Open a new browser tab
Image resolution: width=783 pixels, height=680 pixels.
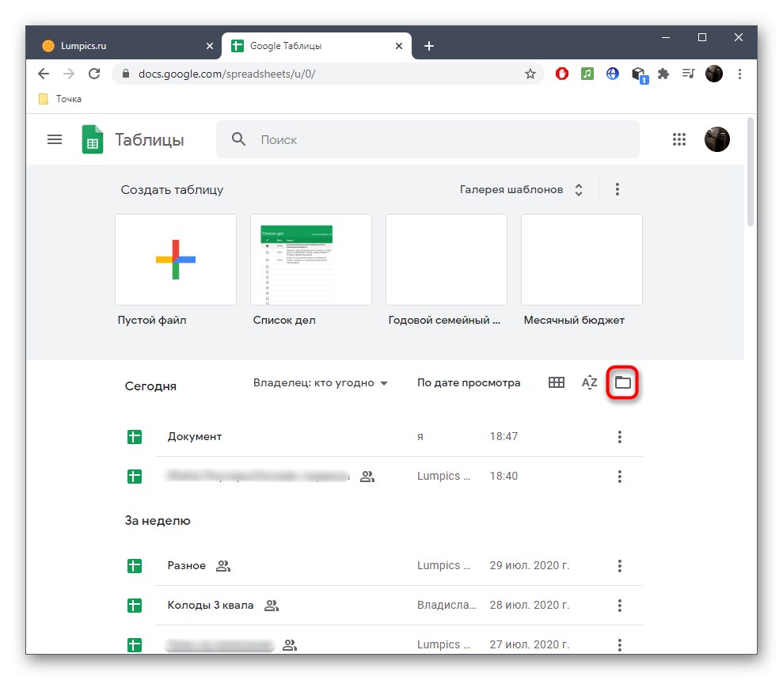(428, 46)
